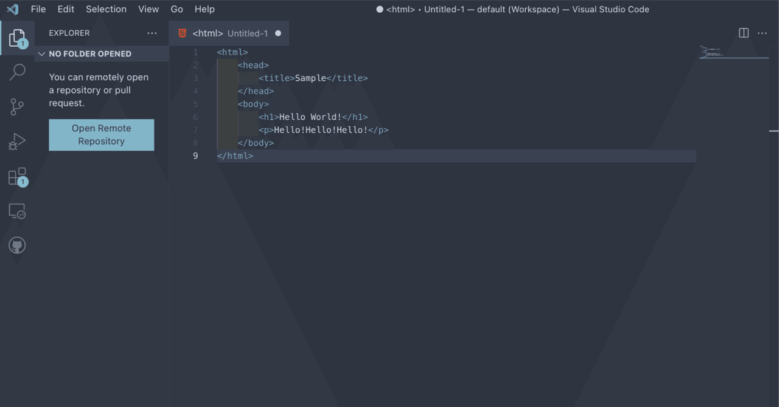The width and height of the screenshot is (779, 407).
Task: Open the Remote Explorer icon
Action: tap(17, 211)
